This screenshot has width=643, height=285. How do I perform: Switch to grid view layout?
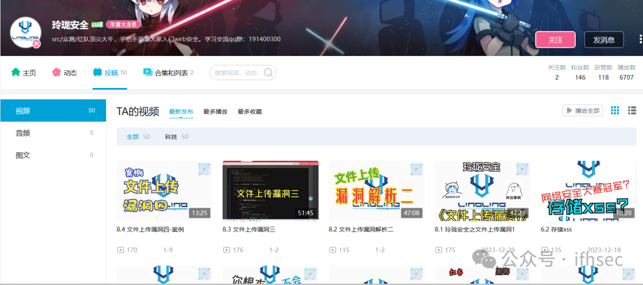pos(614,110)
